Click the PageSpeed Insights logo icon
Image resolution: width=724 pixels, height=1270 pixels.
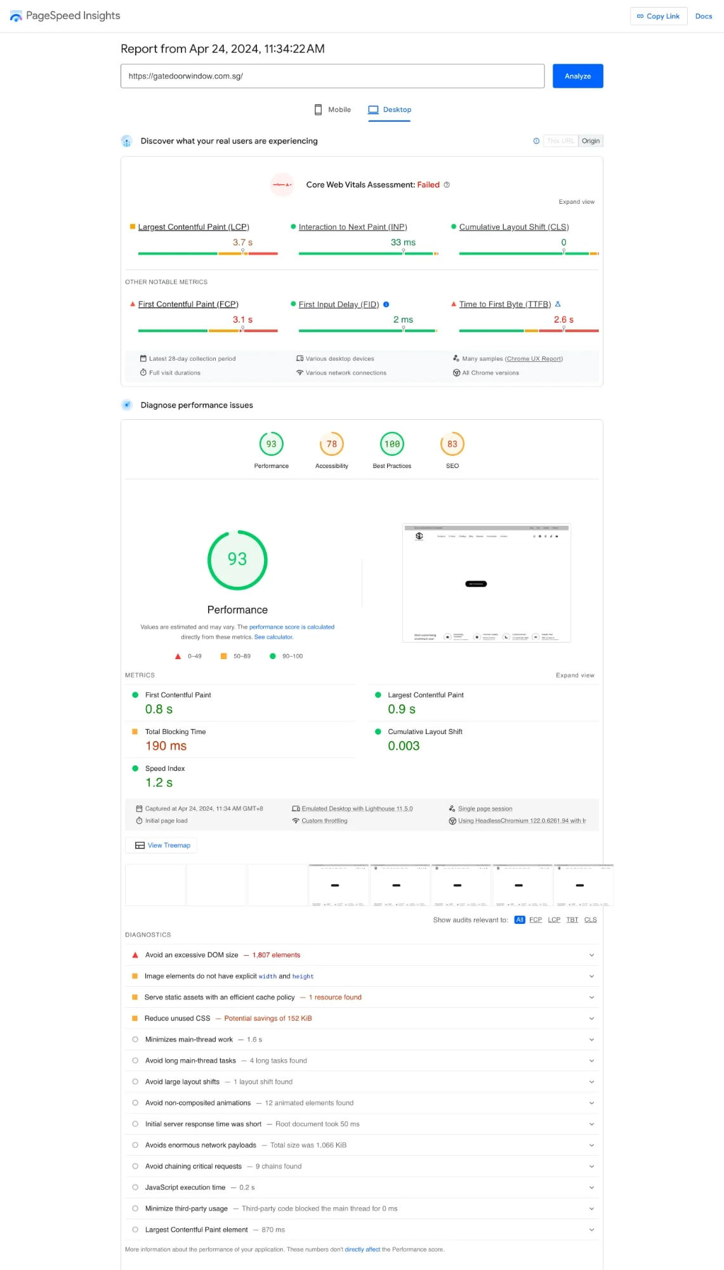16,16
